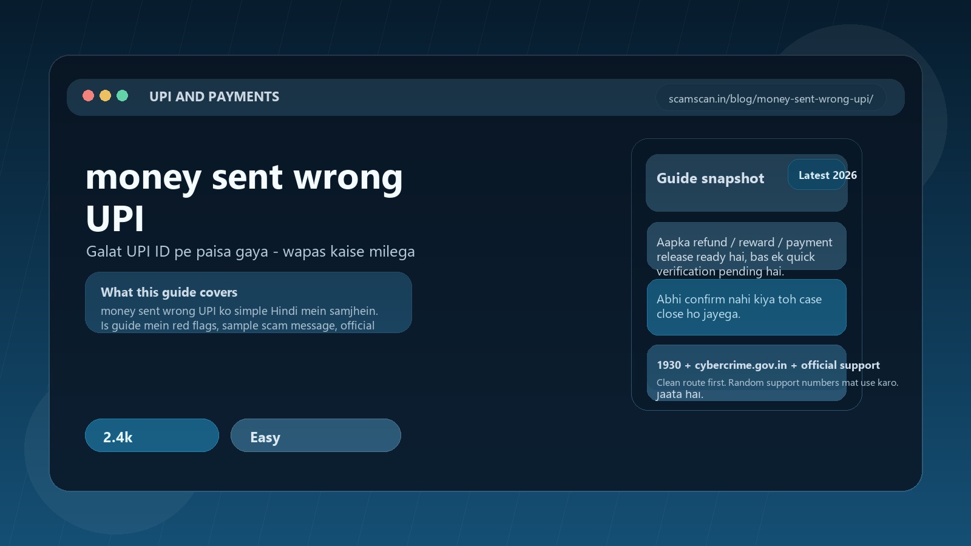971x546 pixels.
Task: Click the 'money sent wrong UPI' headline
Action: [244, 197]
